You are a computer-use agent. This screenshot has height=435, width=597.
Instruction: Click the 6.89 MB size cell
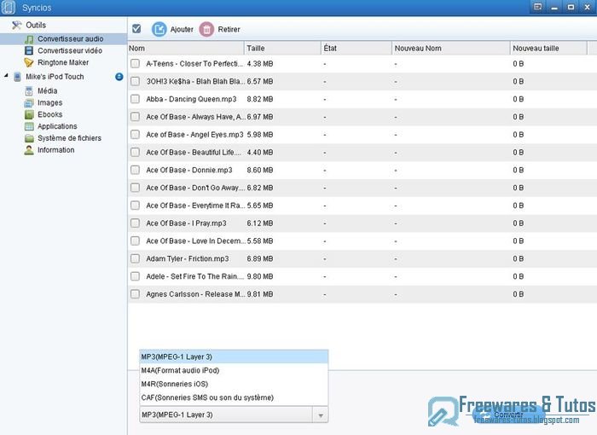click(260, 258)
